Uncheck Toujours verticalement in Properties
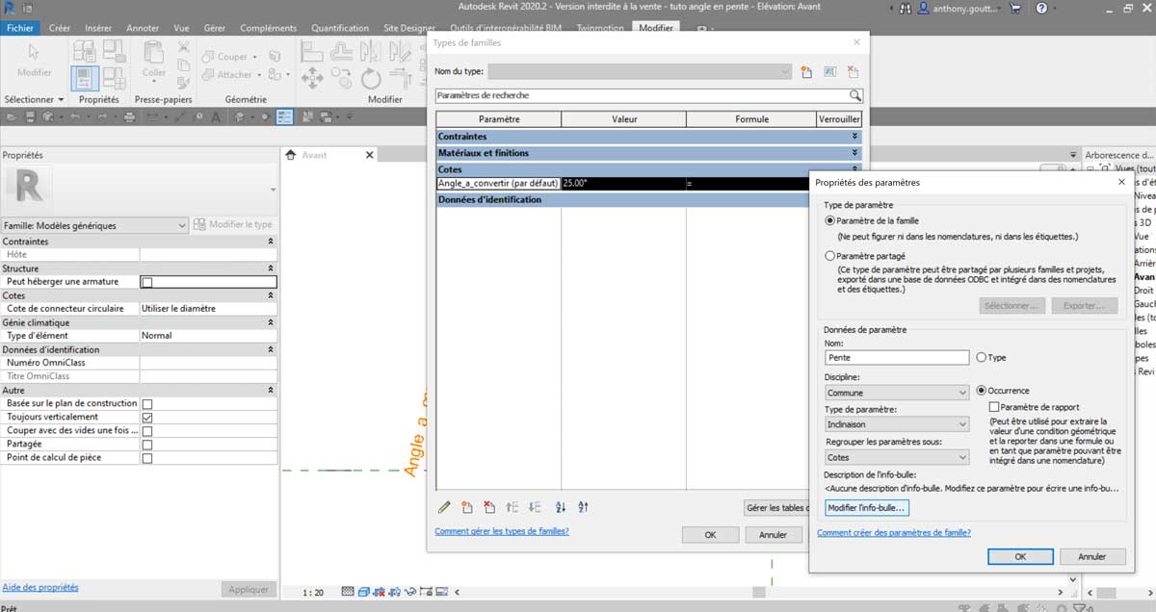This screenshot has height=612, width=1156. (x=147, y=417)
